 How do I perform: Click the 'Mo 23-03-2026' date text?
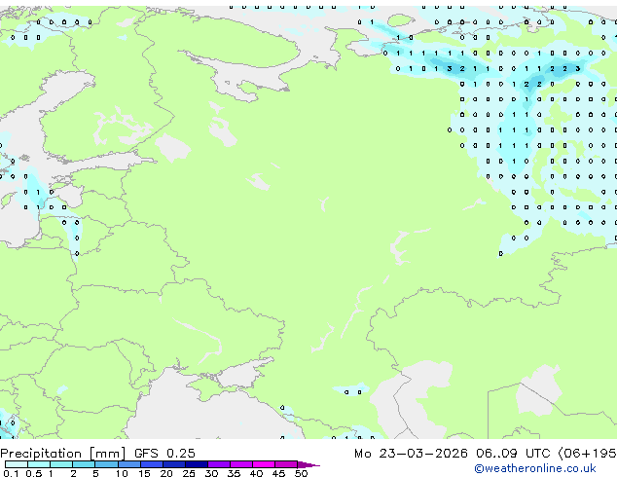411,454
